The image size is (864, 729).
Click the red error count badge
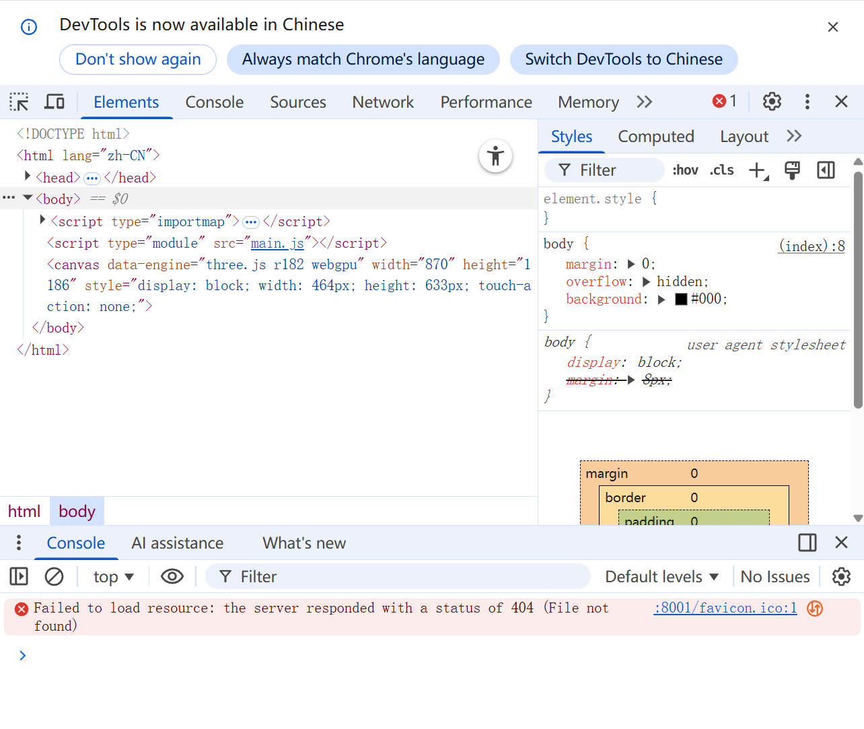tap(725, 101)
